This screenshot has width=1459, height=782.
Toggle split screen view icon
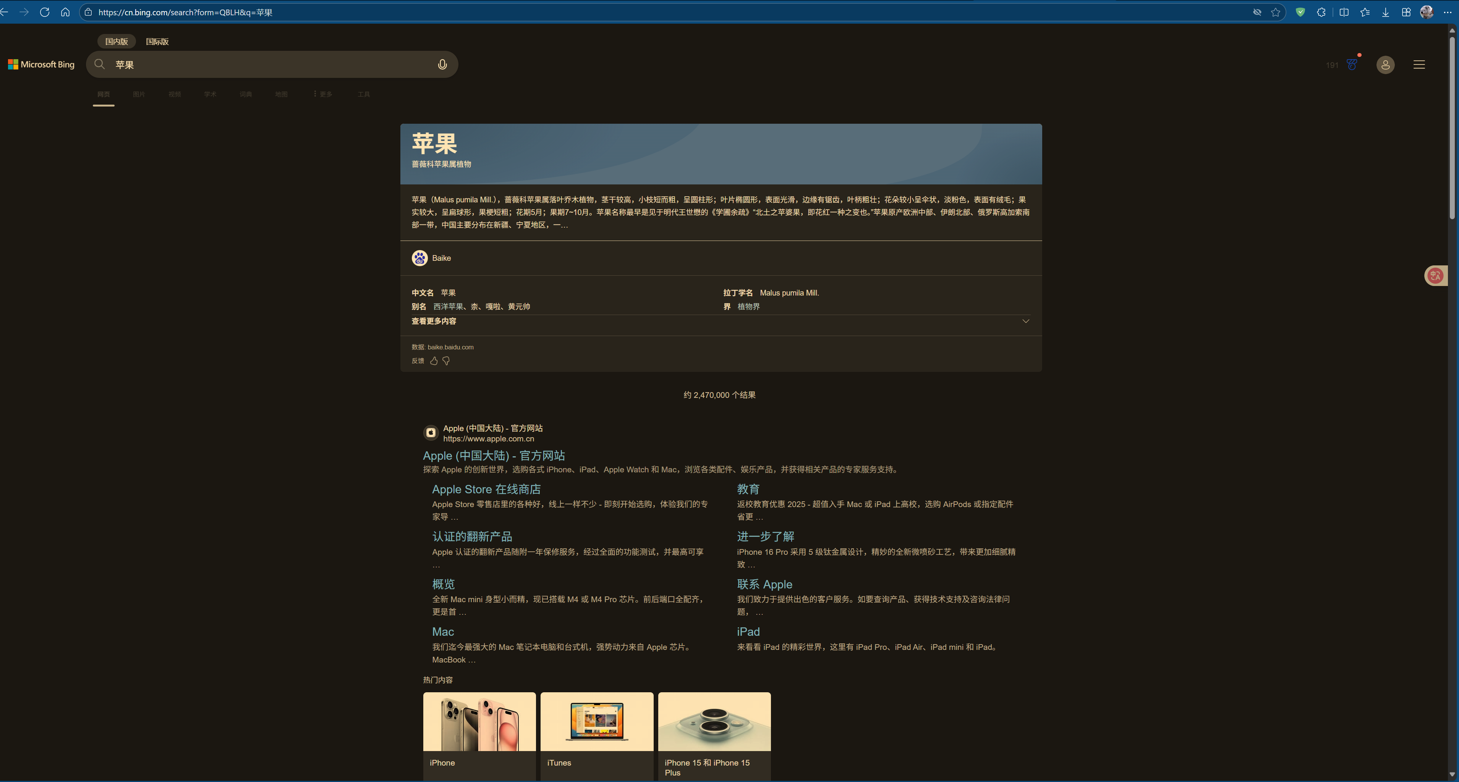coord(1344,13)
